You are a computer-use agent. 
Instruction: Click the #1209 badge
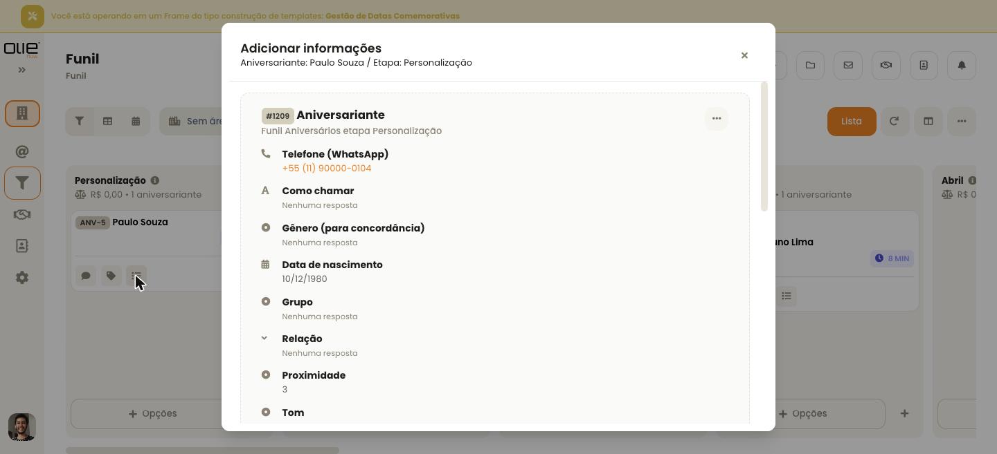pos(278,115)
